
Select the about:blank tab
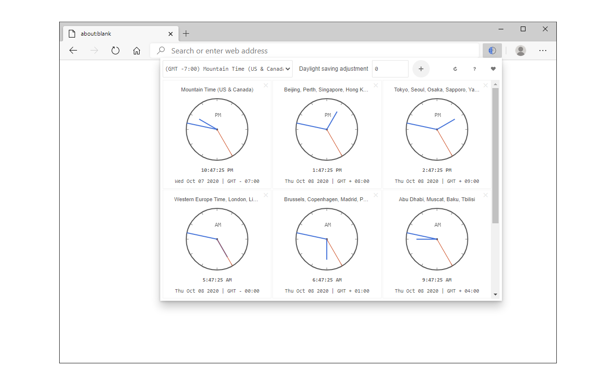(120, 34)
